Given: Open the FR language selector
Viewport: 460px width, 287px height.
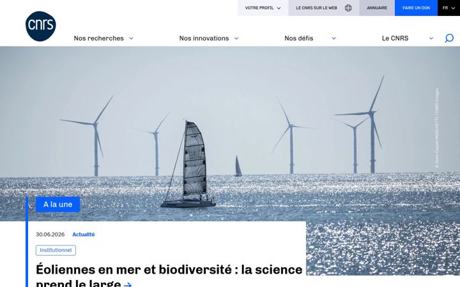Looking at the screenshot, I should (x=449, y=8).
